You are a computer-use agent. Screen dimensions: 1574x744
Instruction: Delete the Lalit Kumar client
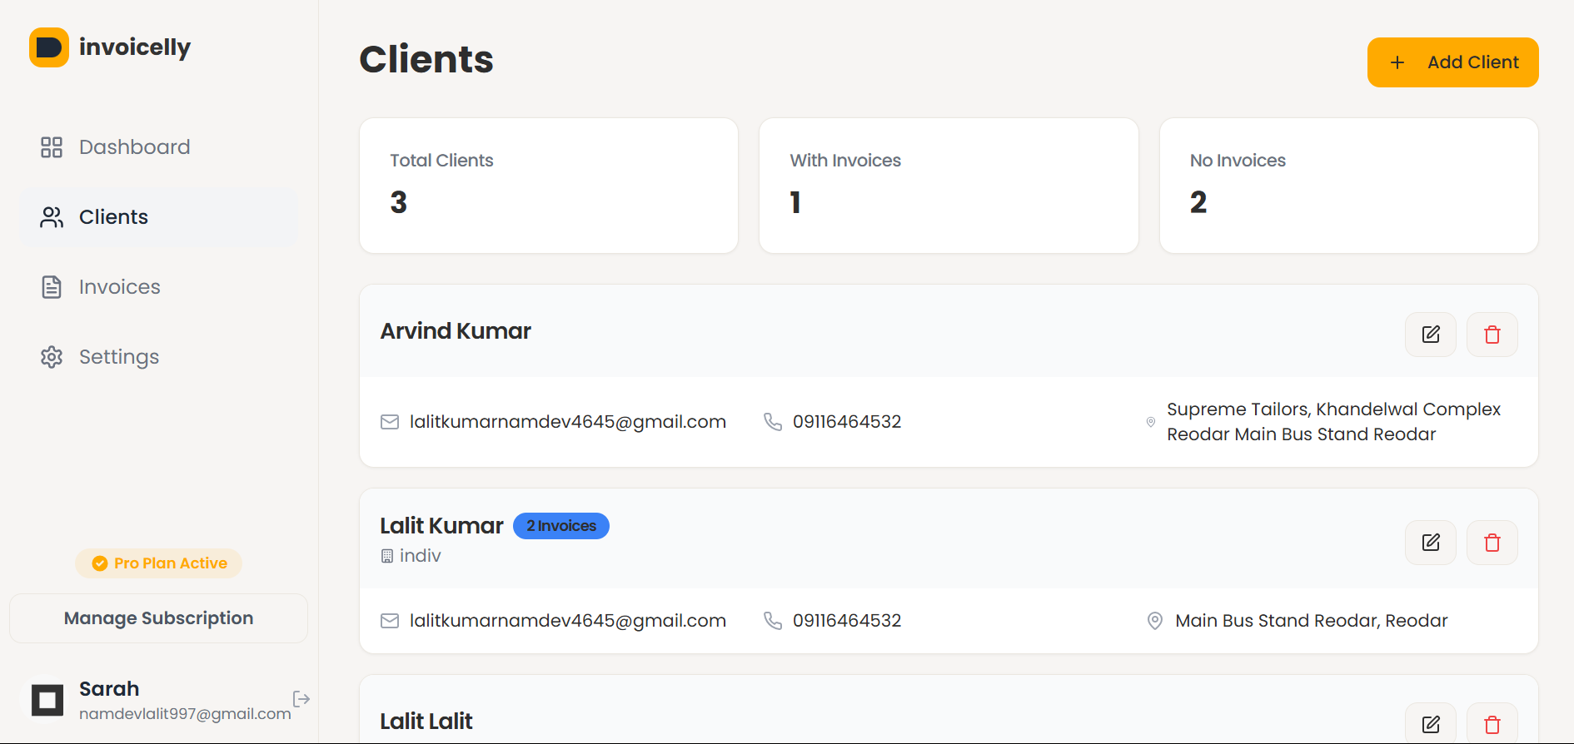pyautogui.click(x=1492, y=543)
